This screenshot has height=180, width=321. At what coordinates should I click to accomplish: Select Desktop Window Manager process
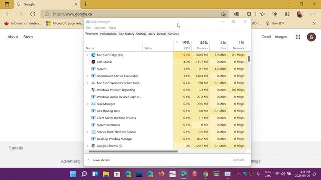[165, 139]
